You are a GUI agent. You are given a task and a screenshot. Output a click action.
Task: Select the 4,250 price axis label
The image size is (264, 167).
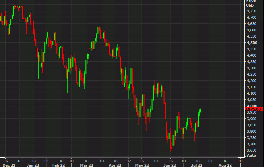tap(251, 74)
